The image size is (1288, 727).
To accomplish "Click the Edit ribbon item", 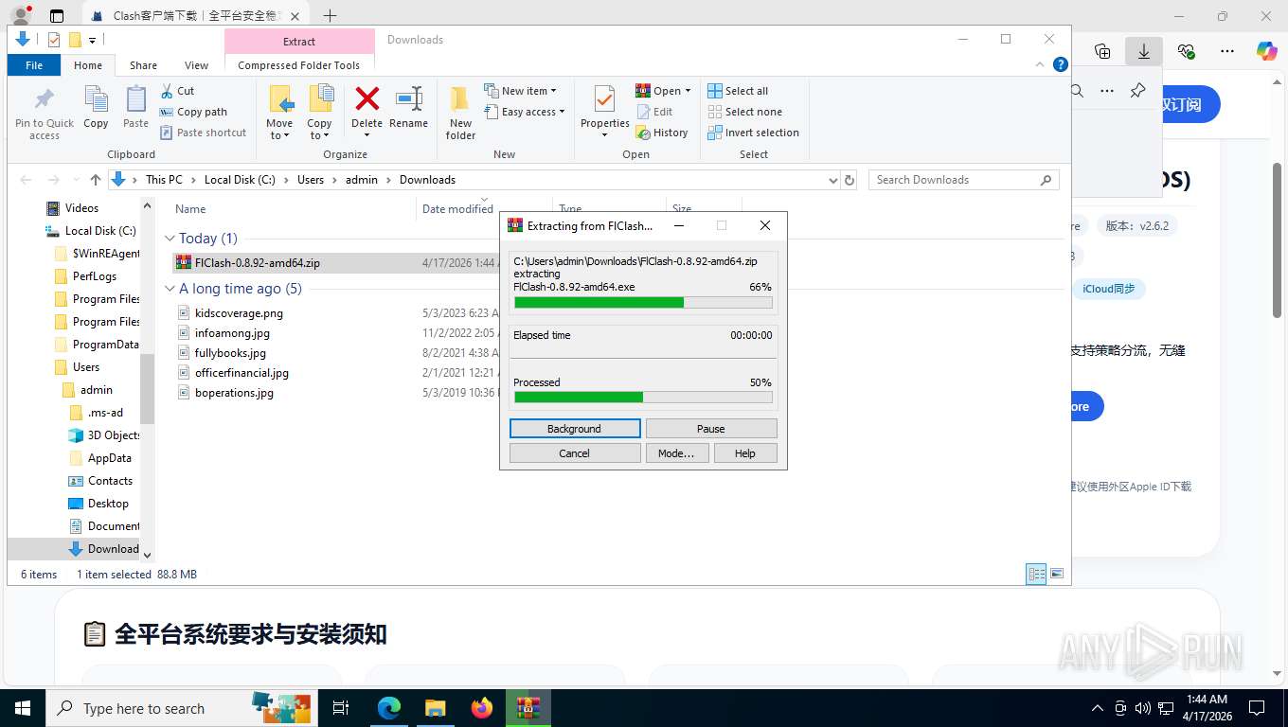I will point(653,112).
